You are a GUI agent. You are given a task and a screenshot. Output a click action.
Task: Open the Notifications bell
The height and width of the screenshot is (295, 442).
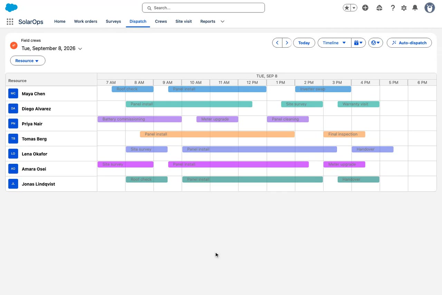[x=415, y=8]
